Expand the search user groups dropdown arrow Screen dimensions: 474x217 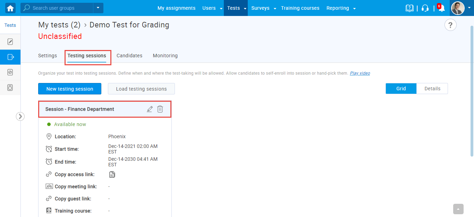point(98,8)
